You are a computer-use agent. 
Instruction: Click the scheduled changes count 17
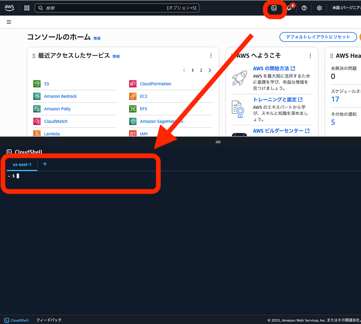point(335,99)
